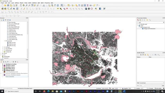
Task: Toggle the Render checkbox in status bar
Action: [149, 88]
